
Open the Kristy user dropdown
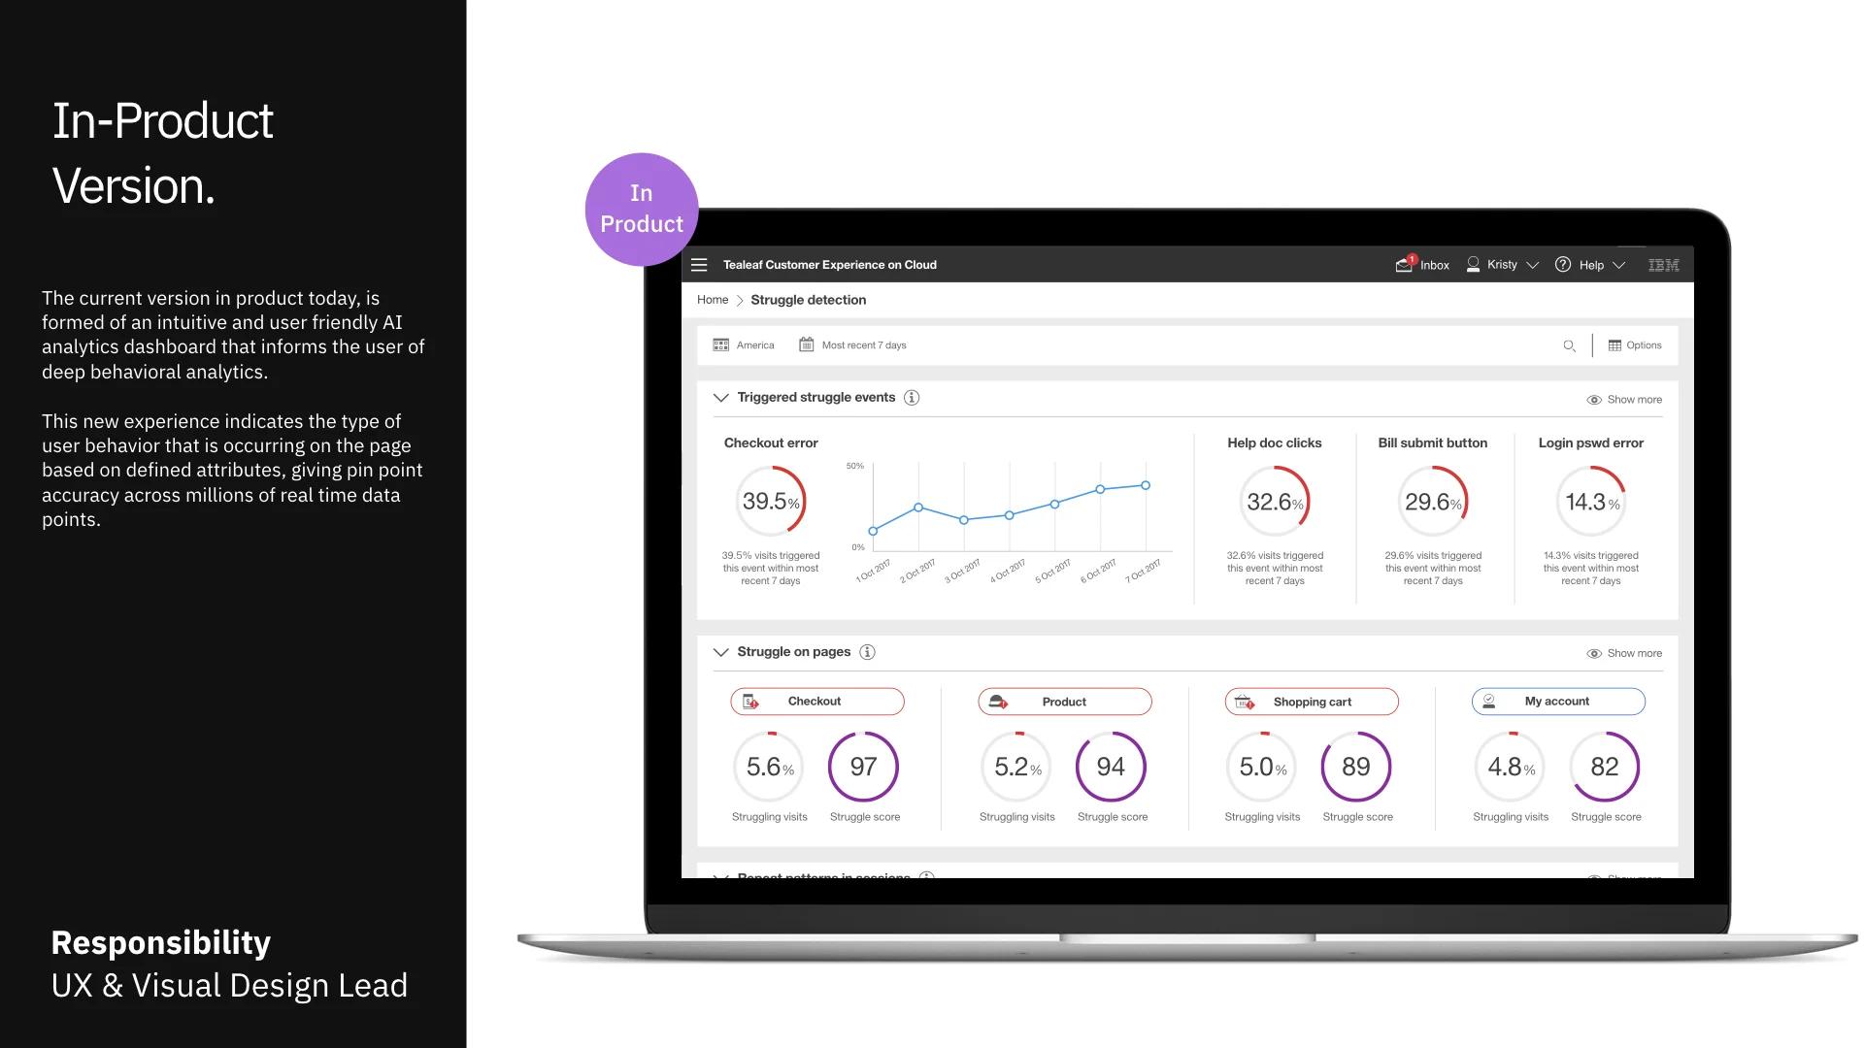pos(1503,265)
